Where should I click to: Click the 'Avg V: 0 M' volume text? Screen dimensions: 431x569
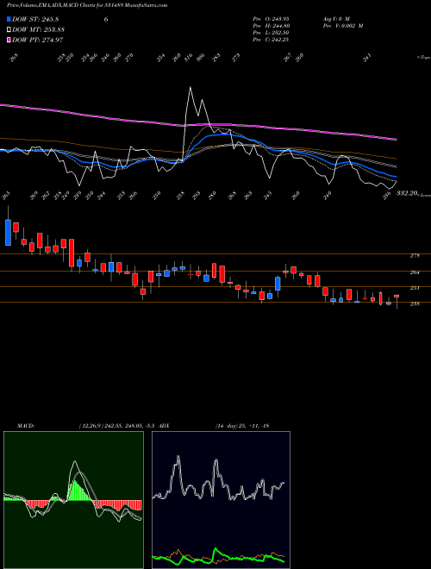[335, 18]
